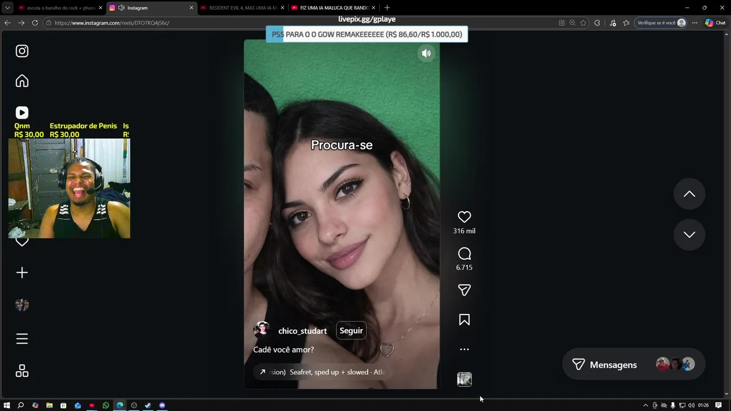The image size is (731, 411).
Task: Go forward in browser history
Action: tap(21, 23)
